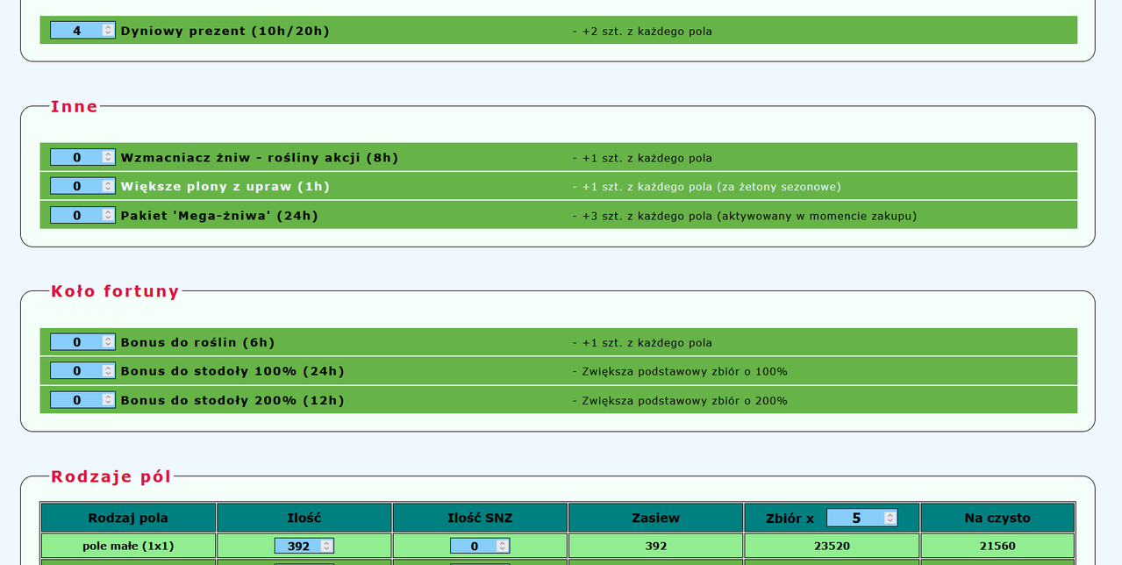This screenshot has width=1122, height=565.
Task: Click the Wzmacniacz żniw - rośliny akcji label
Action: pyautogui.click(x=260, y=158)
